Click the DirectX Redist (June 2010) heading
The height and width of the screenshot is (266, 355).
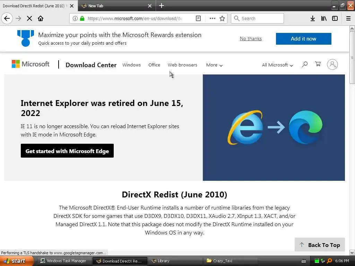tap(174, 195)
